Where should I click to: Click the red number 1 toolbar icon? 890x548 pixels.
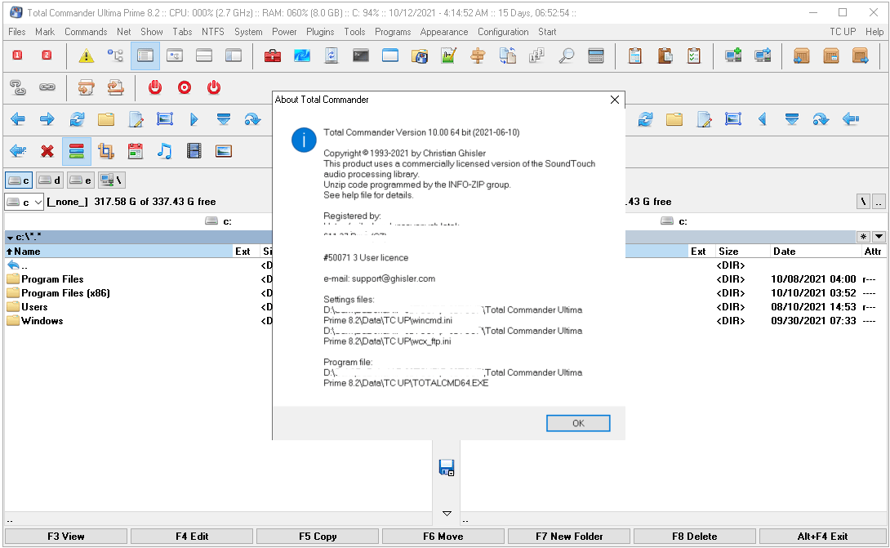coord(18,55)
